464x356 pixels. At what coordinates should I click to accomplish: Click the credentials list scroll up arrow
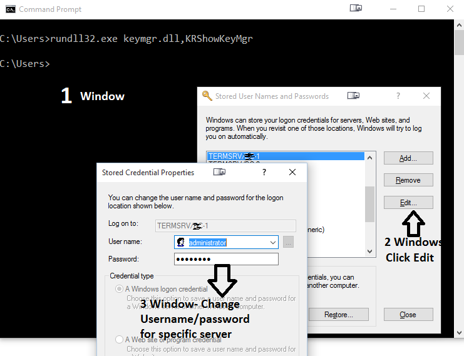pos(369,158)
